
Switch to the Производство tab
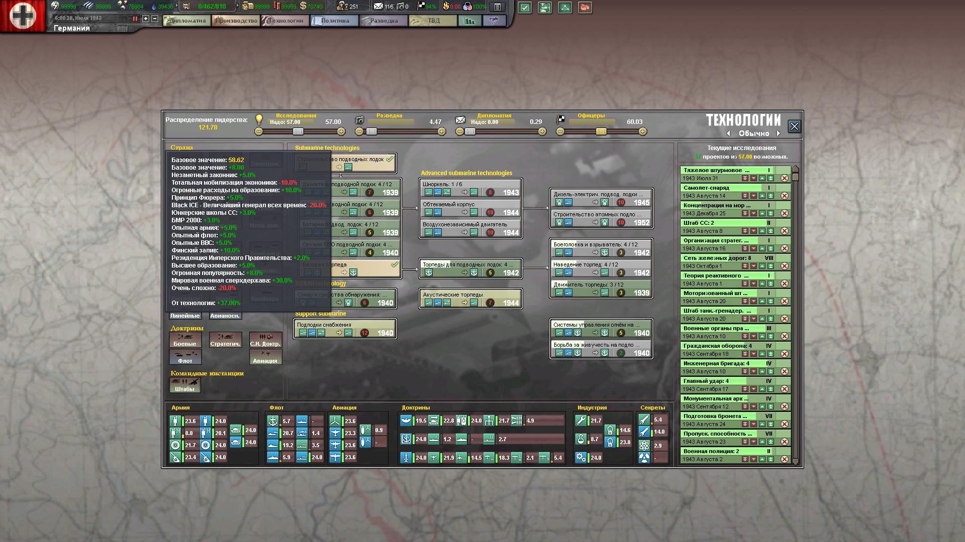[236, 21]
